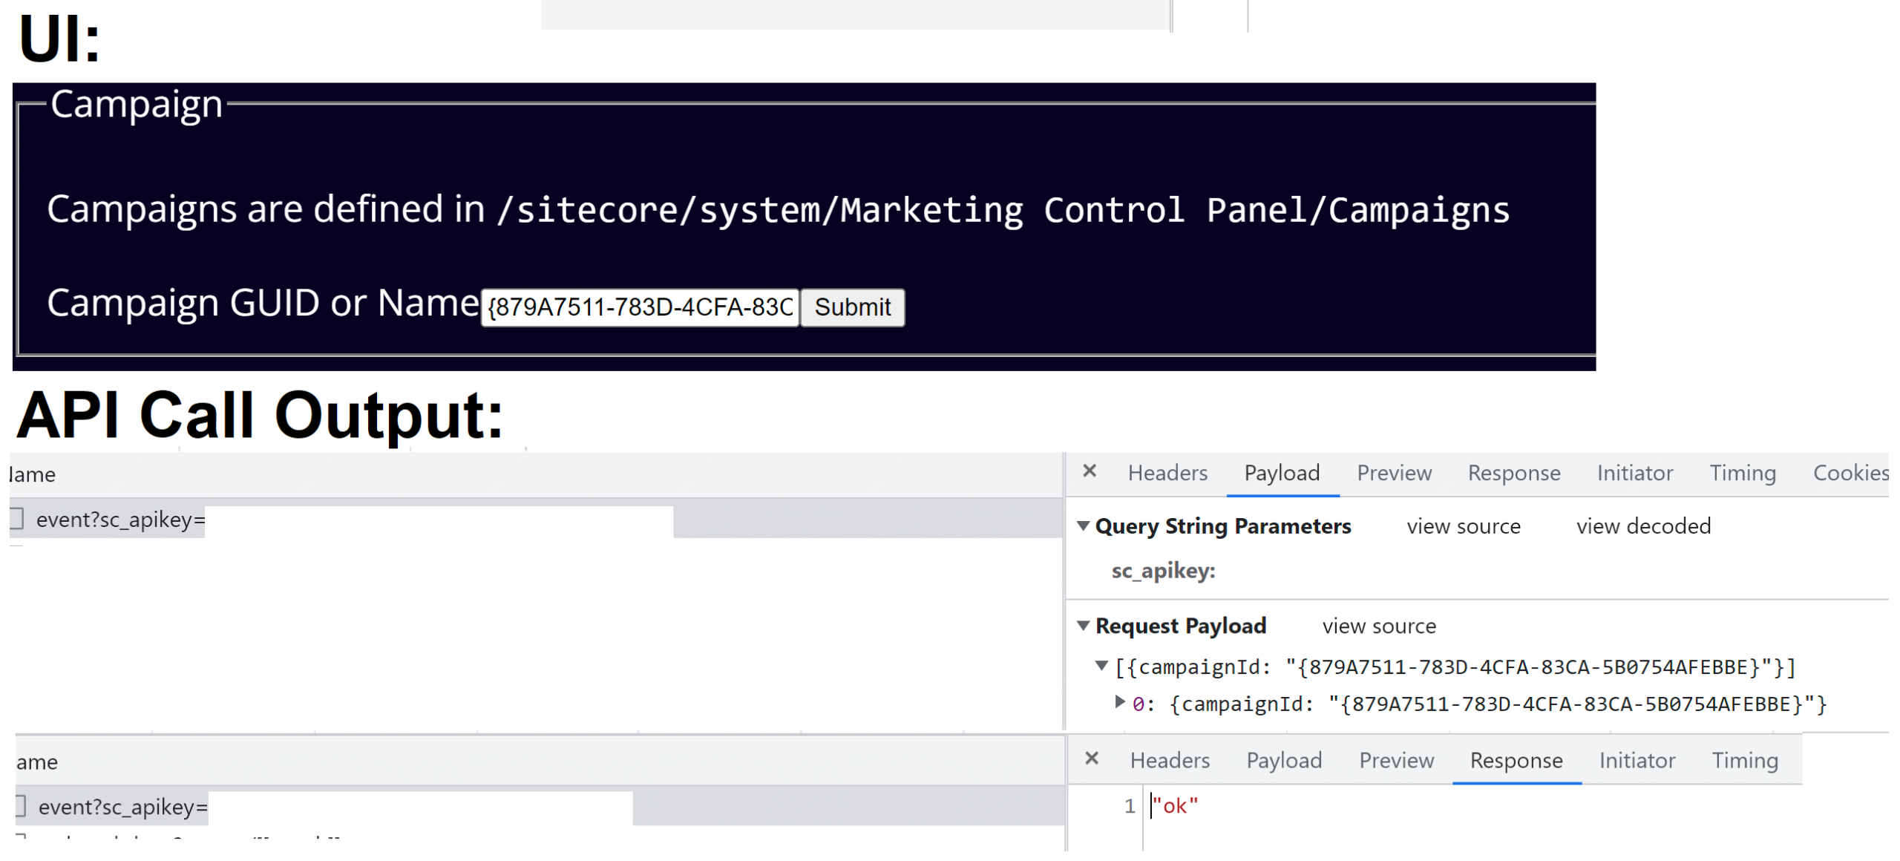This screenshot has height=861, width=1900.
Task: Click view source beside Request Payload
Action: click(1378, 626)
